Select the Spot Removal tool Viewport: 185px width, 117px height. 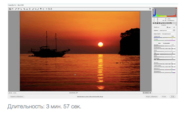33,9
